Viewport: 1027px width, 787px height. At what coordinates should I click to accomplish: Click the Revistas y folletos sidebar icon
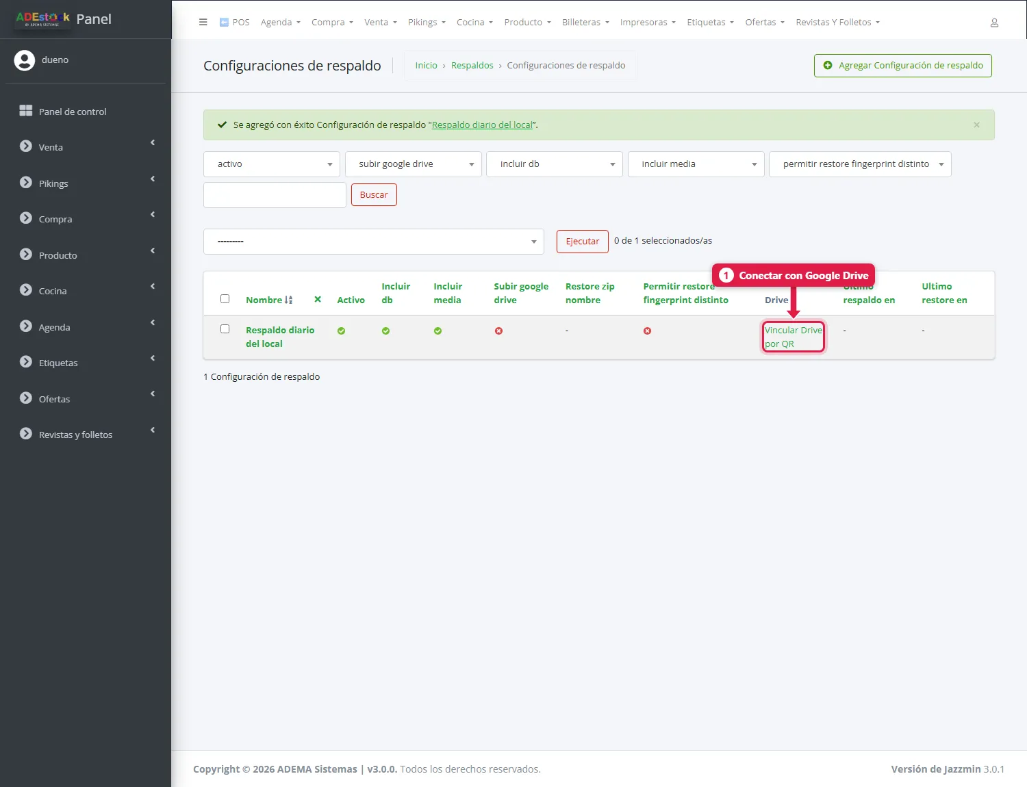click(26, 434)
